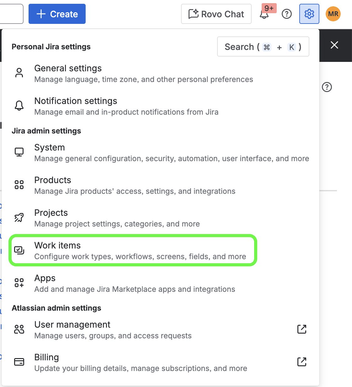Open the external link beside Billing
The width and height of the screenshot is (352, 387).
coord(301,362)
